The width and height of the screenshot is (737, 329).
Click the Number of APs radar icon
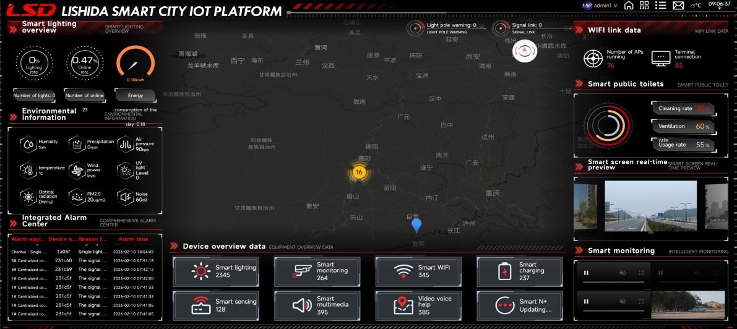click(593, 59)
